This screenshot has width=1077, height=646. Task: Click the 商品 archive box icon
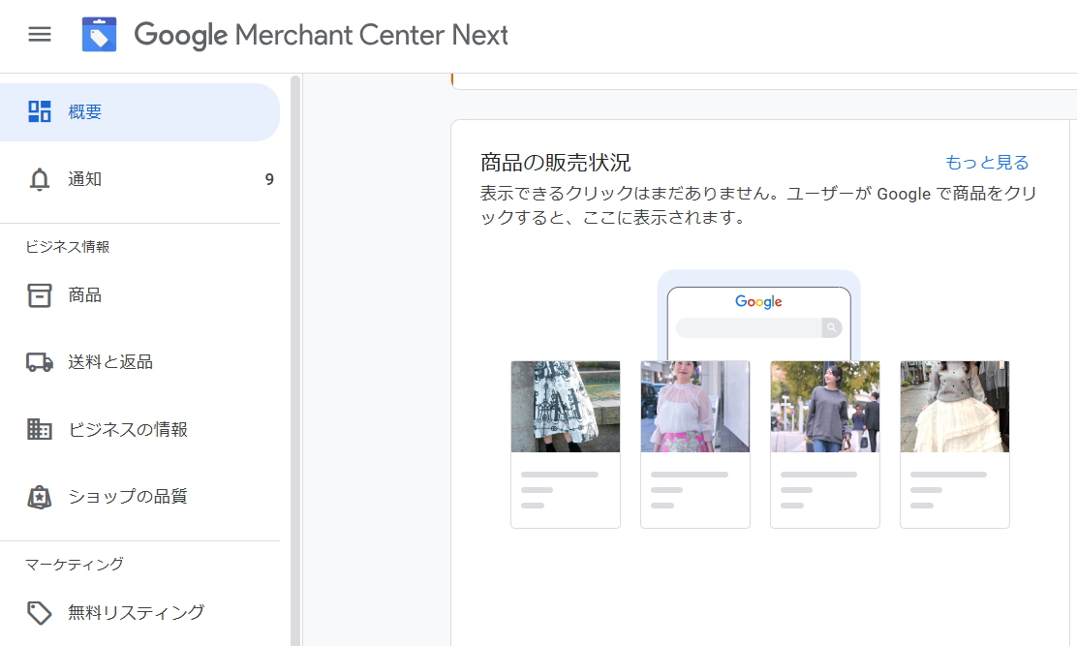(x=40, y=295)
